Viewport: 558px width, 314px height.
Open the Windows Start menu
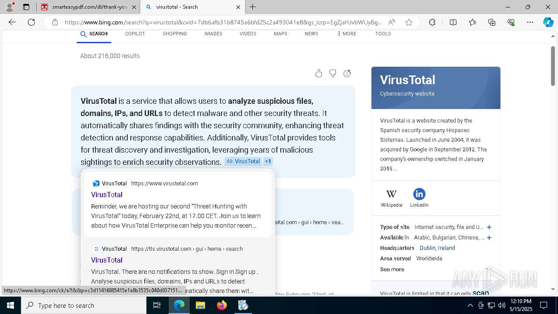point(10,305)
